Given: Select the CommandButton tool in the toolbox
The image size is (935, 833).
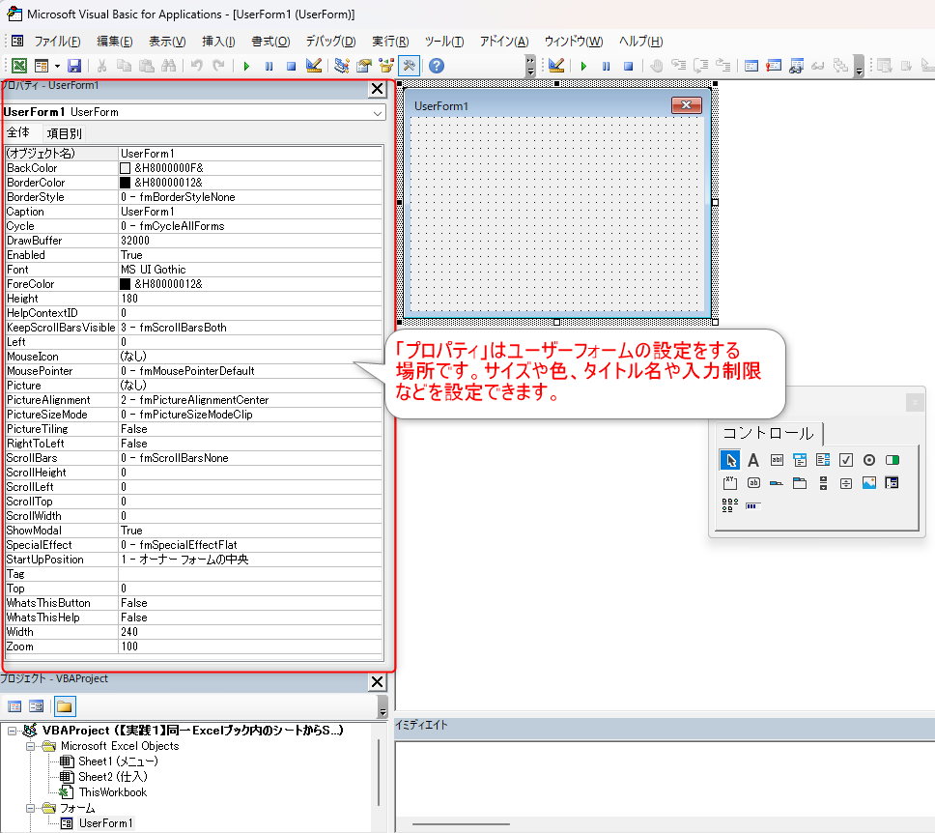Looking at the screenshot, I should pyautogui.click(x=753, y=483).
